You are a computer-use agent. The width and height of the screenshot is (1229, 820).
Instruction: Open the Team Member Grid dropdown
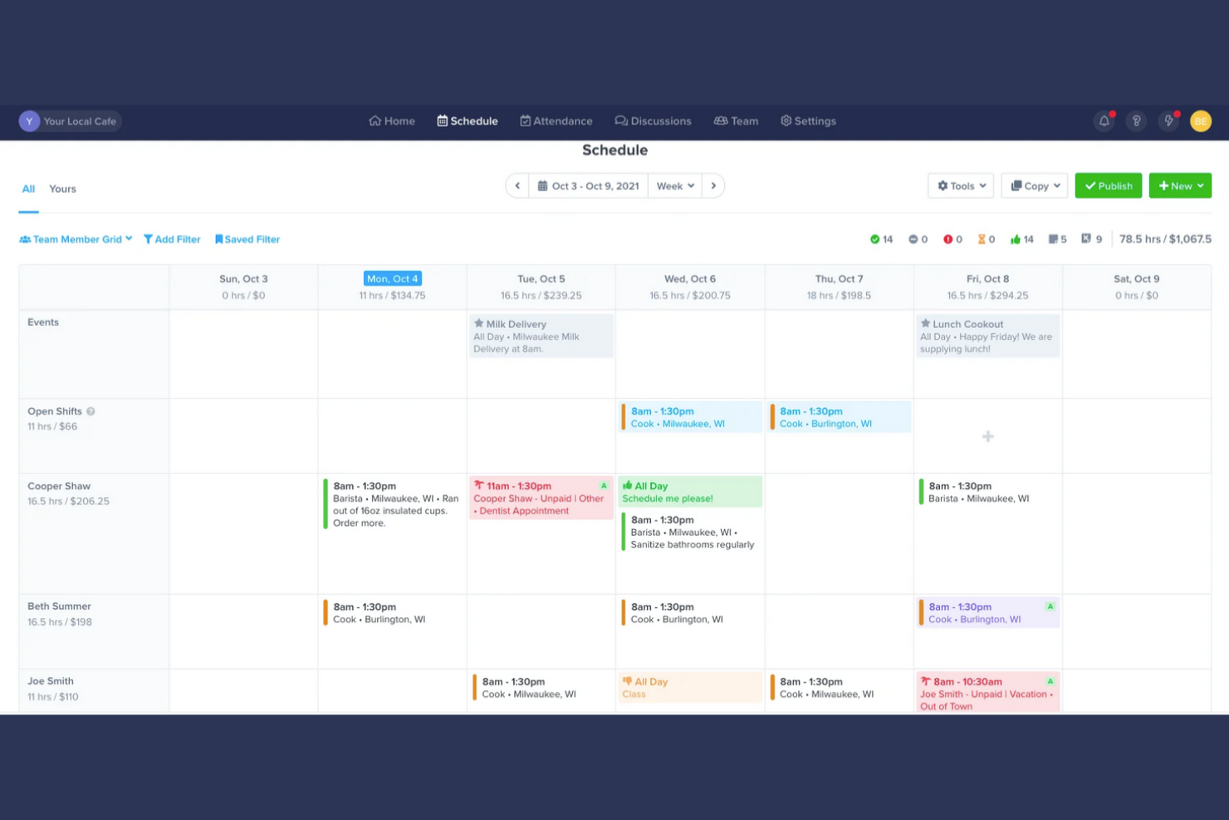click(75, 239)
